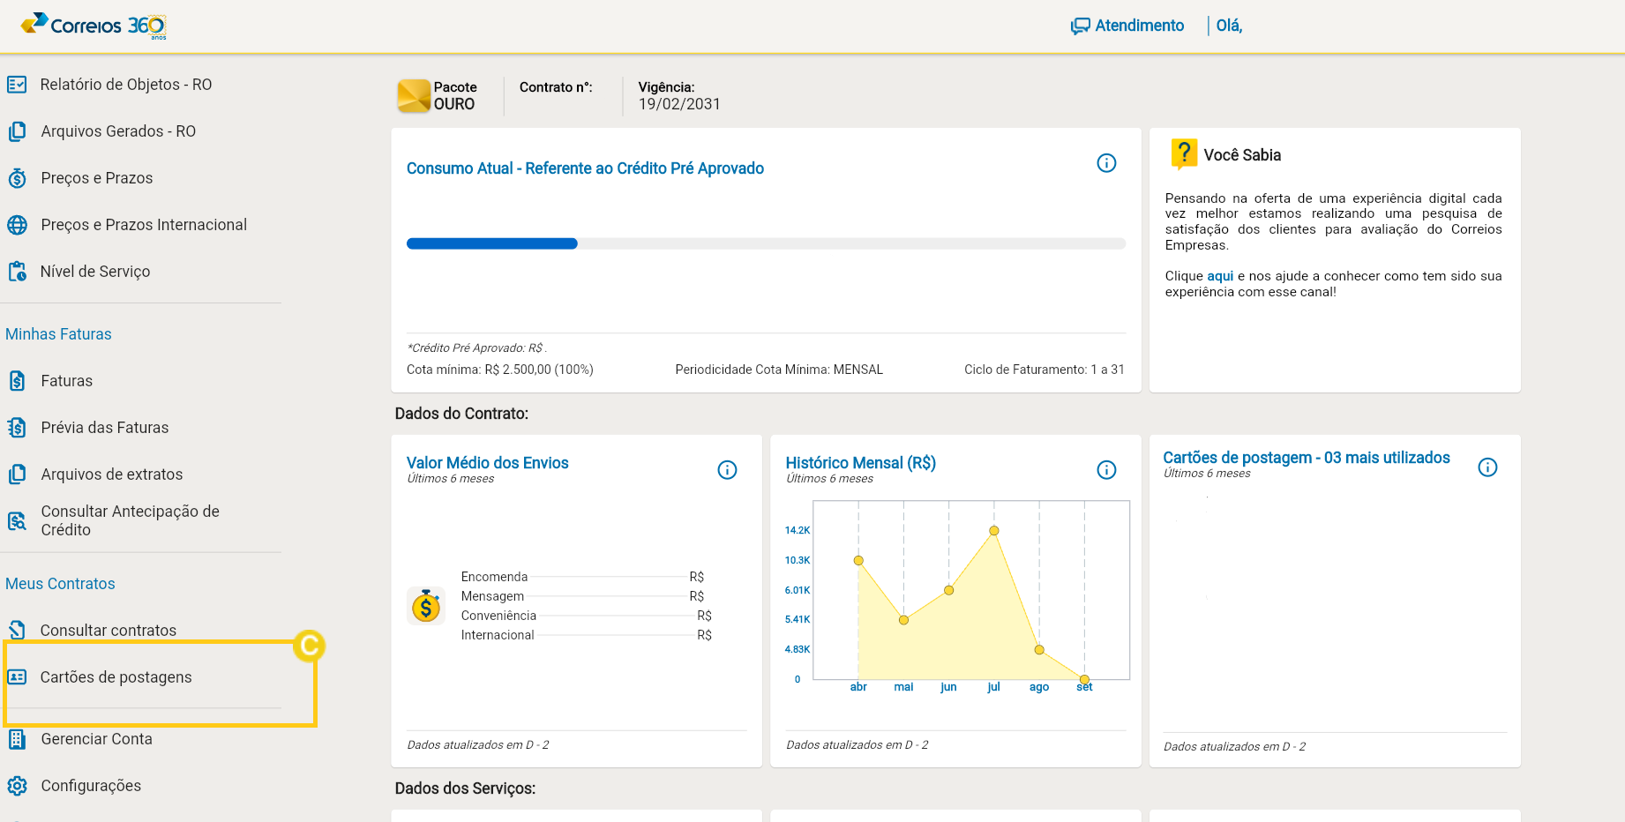The image size is (1625, 822).
Task: Click the globe icon for Preços Internacional
Action: pos(17,225)
